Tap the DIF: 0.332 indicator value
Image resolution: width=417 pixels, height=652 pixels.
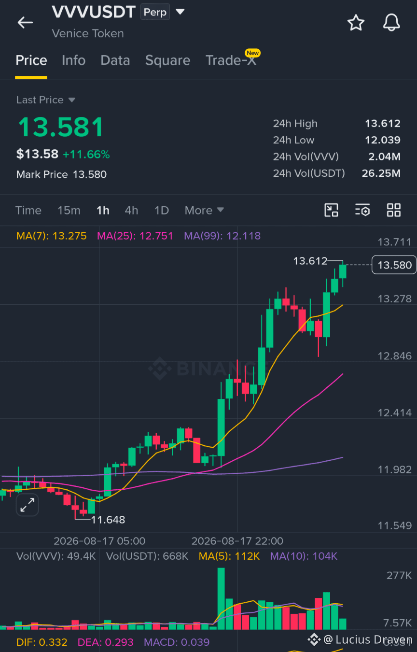pos(42,642)
